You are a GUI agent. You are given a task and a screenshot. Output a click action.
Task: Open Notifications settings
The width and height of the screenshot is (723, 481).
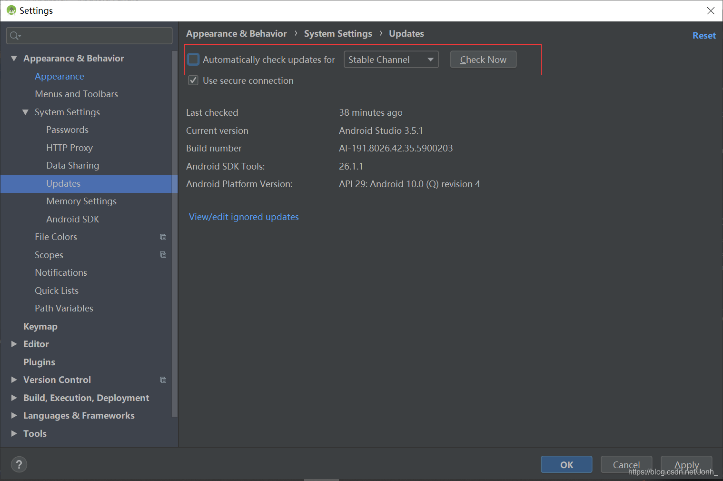coord(61,272)
